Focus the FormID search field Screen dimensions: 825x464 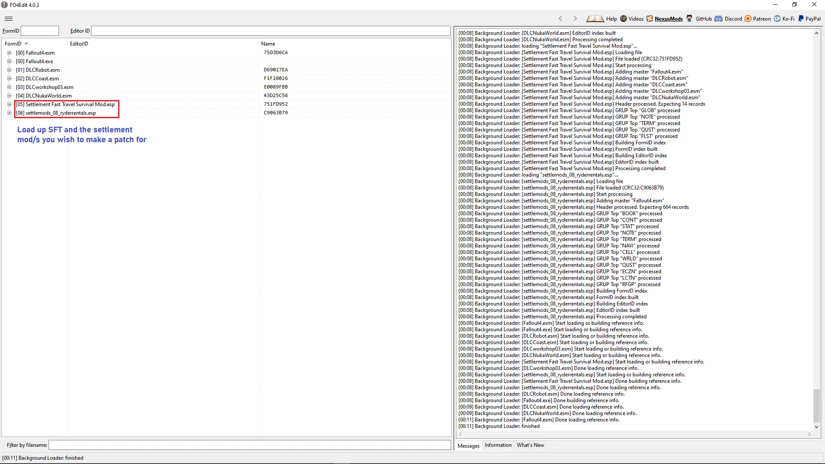coord(40,31)
